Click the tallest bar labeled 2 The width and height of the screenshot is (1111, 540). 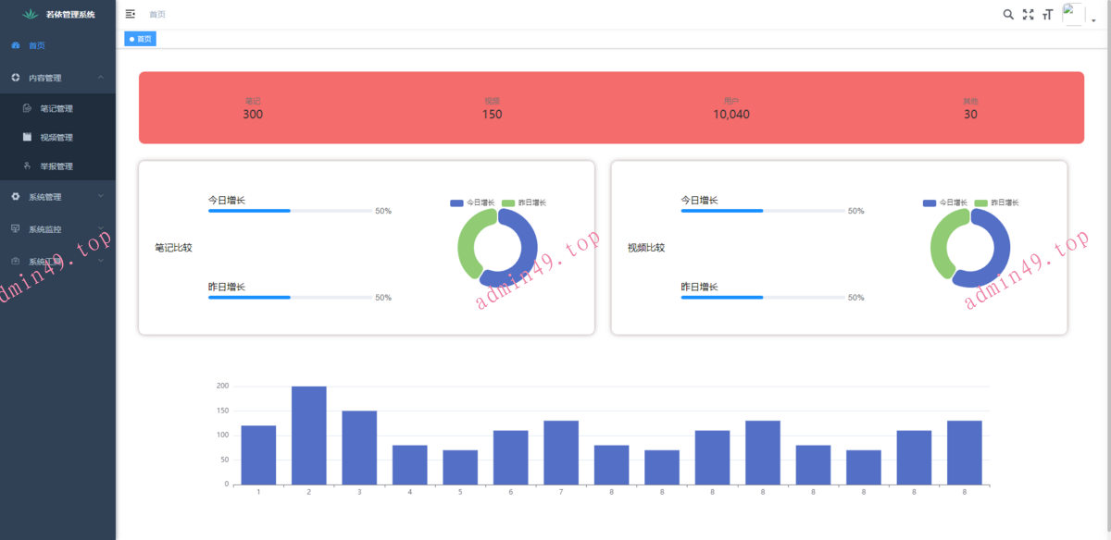[308, 435]
